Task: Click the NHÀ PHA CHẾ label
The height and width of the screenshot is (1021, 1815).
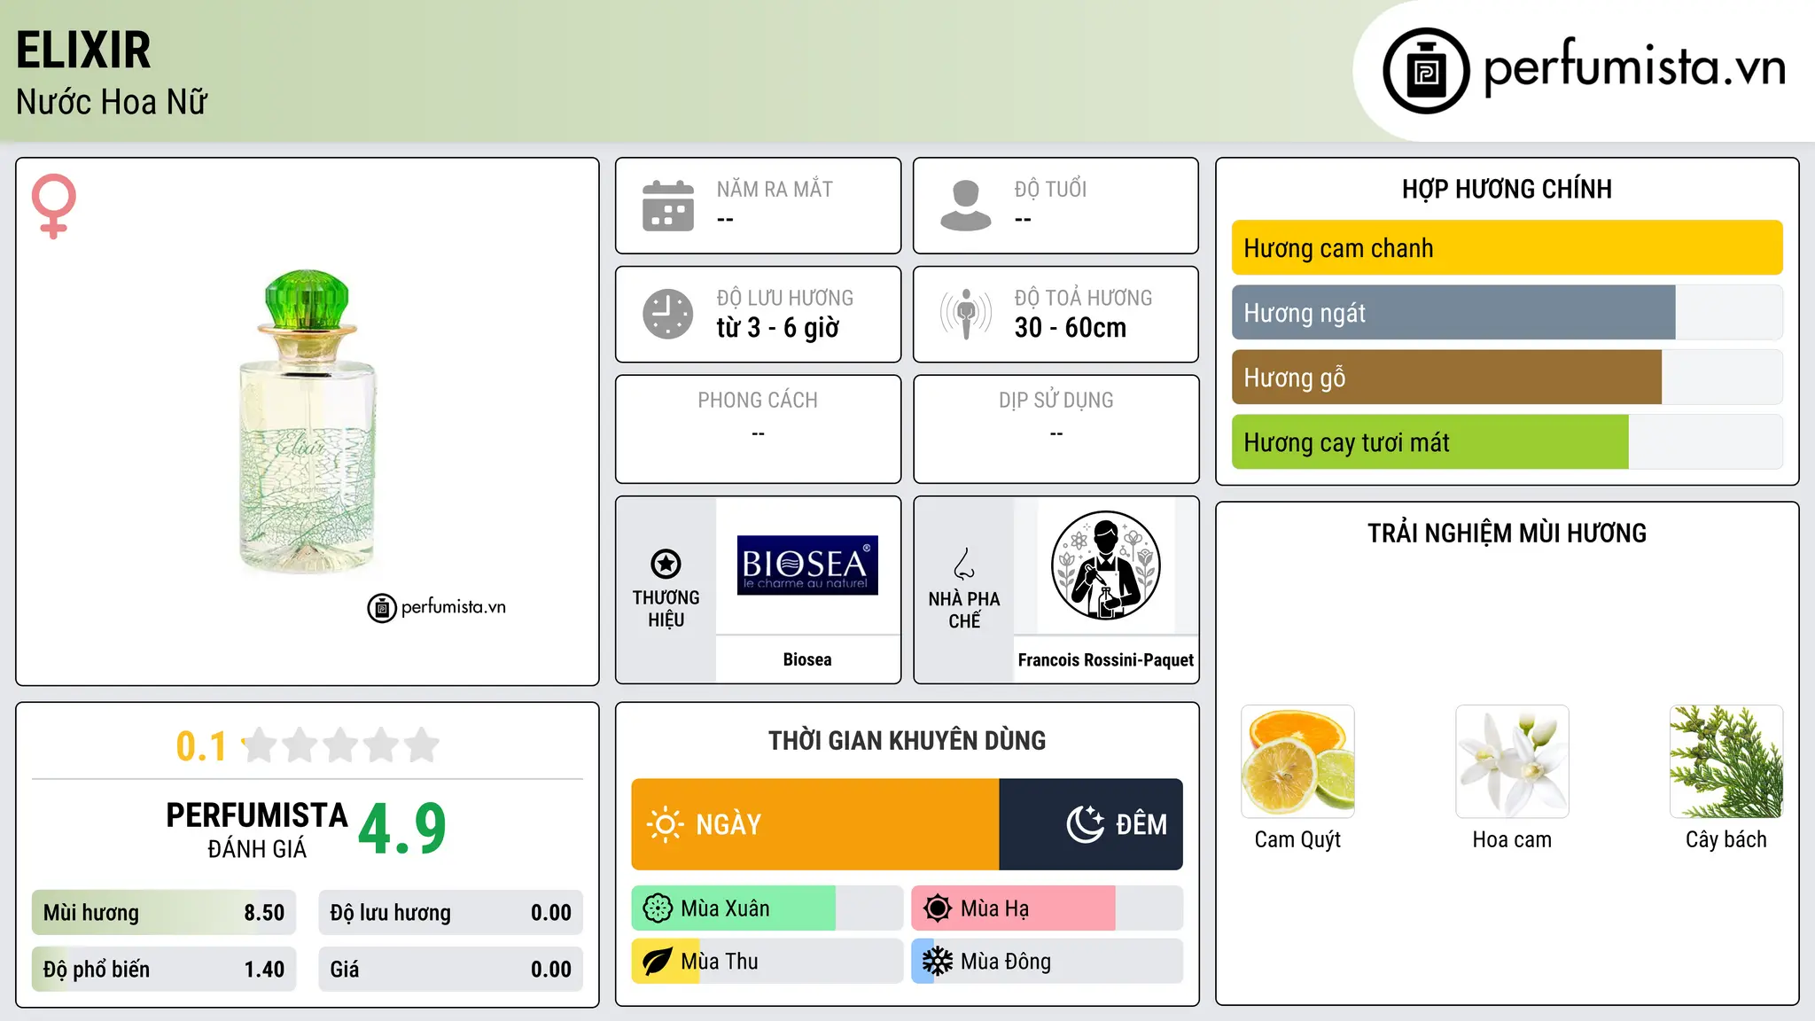Action: click(964, 610)
